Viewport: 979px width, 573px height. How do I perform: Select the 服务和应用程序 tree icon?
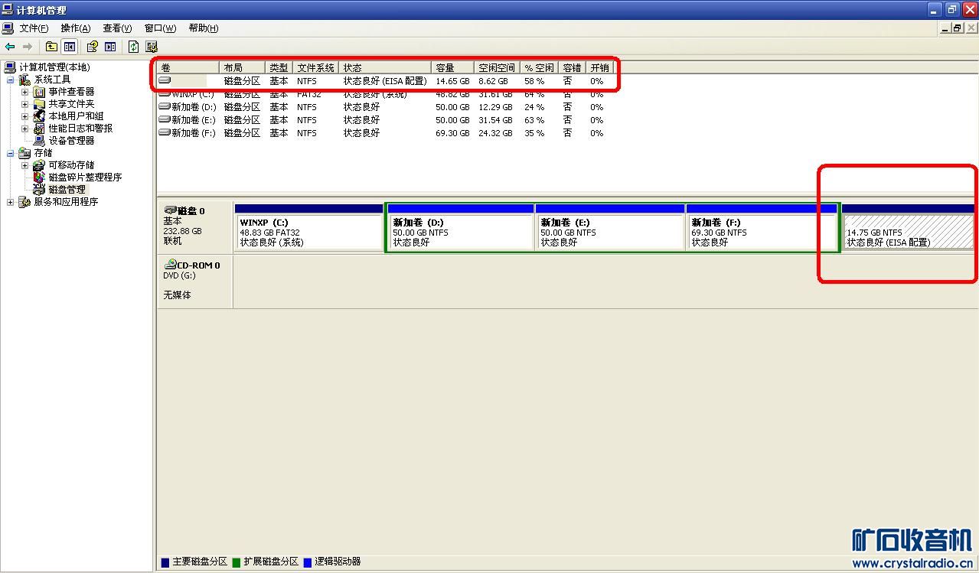[x=25, y=202]
